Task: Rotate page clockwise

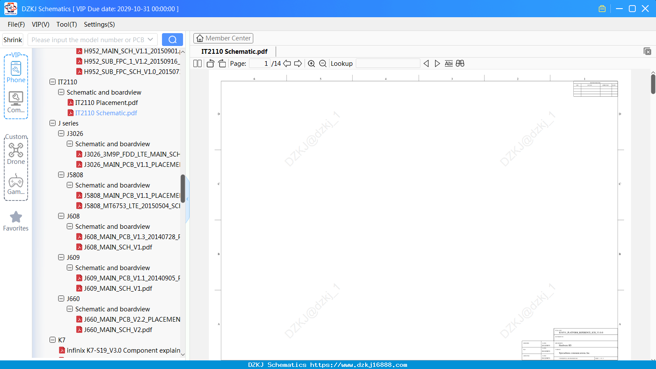Action: [x=222, y=64]
